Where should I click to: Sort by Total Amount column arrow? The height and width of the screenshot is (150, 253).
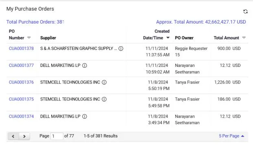pos(244,38)
